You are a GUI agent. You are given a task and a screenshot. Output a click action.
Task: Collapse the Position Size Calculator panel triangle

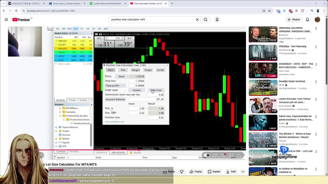point(104,65)
